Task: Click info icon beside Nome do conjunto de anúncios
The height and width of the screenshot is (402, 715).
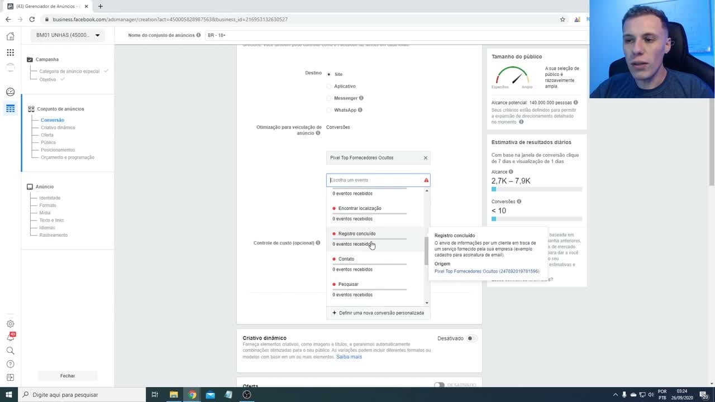Action: 198,35
